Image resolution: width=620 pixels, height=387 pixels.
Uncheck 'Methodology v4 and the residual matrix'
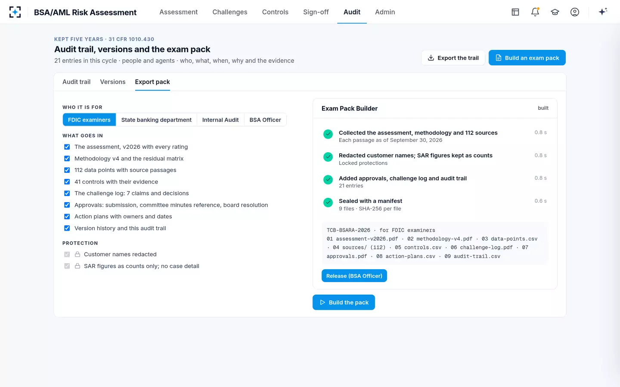[x=67, y=159]
